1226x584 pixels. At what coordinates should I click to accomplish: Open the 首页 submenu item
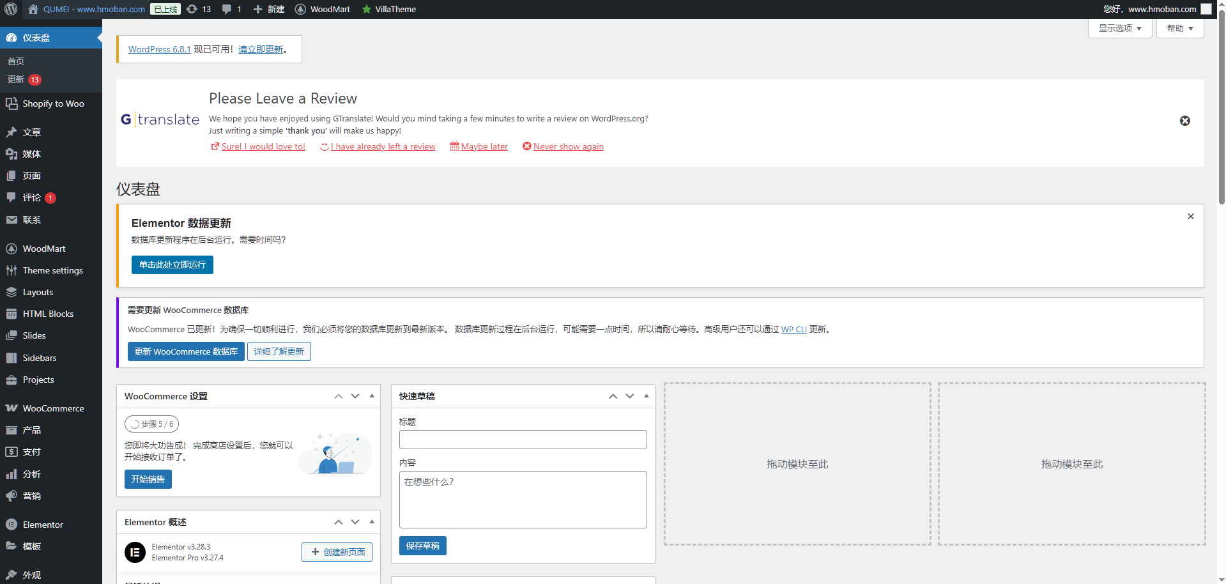coord(16,61)
